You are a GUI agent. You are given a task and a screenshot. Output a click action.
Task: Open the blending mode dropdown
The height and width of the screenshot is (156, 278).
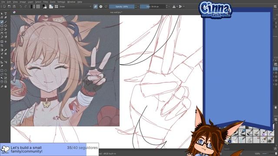[75, 6]
